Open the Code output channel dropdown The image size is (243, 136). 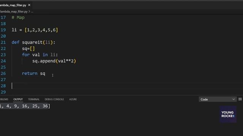point(218,99)
